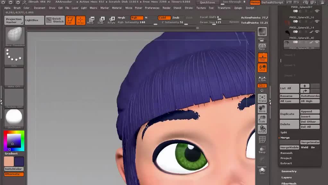Image resolution: width=328 pixels, height=185 pixels.
Task: Click the Frame view icon
Action: (x=262, y=98)
